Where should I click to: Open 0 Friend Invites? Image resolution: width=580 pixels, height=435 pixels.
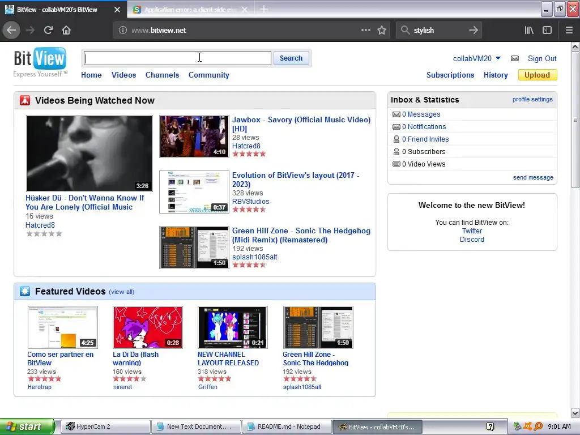tap(425, 139)
